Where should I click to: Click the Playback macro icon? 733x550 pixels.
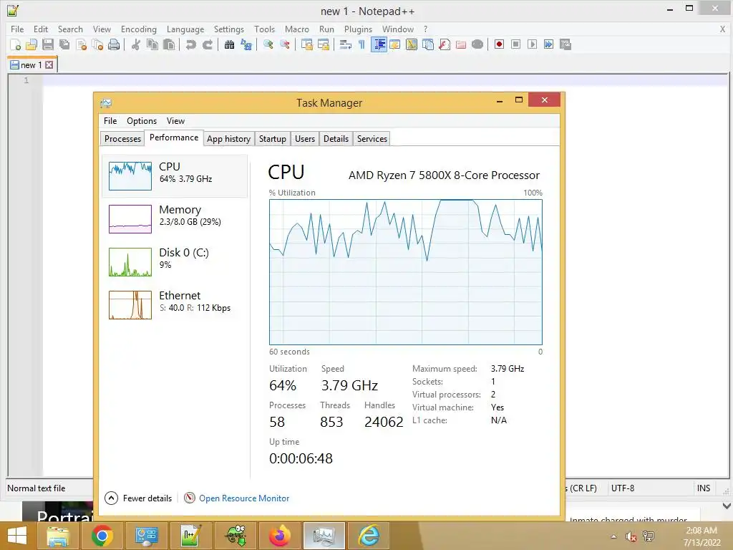pos(532,44)
